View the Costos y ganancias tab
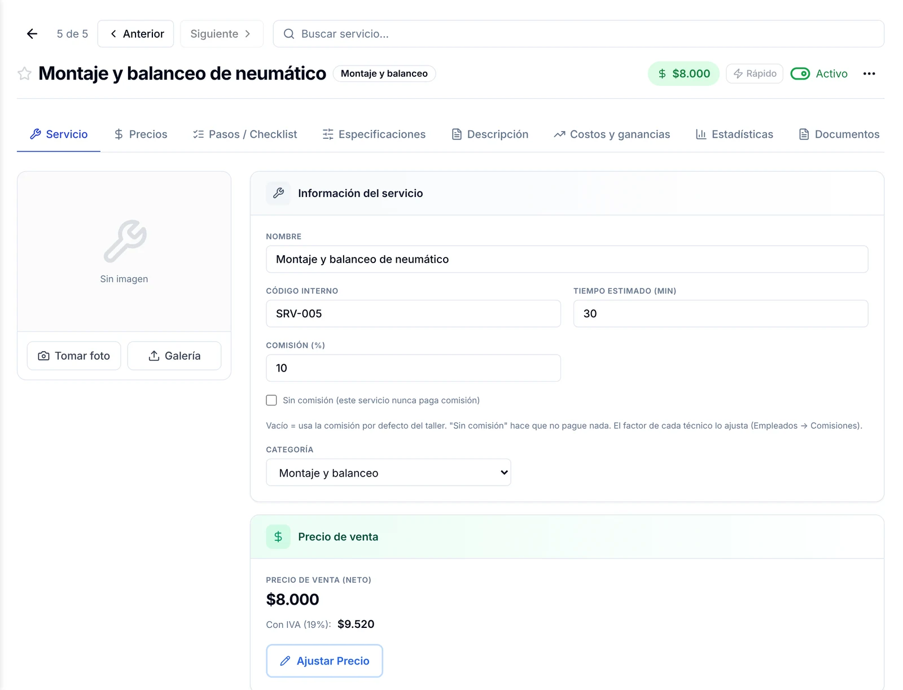This screenshot has width=903, height=690. tap(612, 134)
